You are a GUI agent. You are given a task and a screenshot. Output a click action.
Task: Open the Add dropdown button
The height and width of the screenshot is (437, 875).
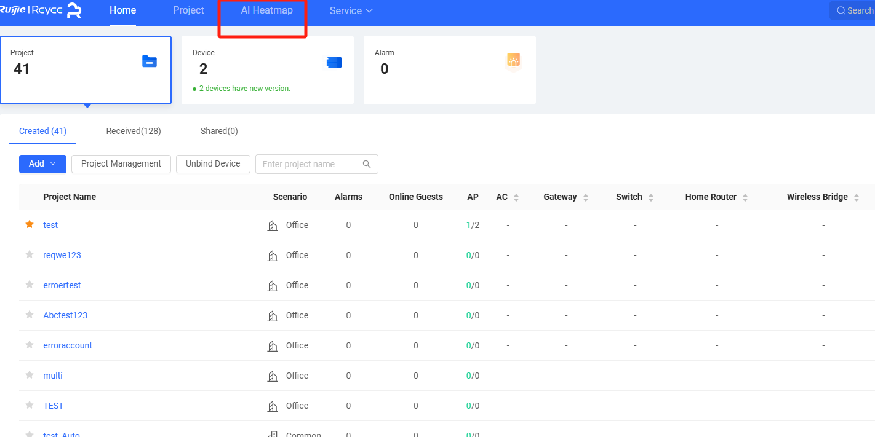click(42, 163)
